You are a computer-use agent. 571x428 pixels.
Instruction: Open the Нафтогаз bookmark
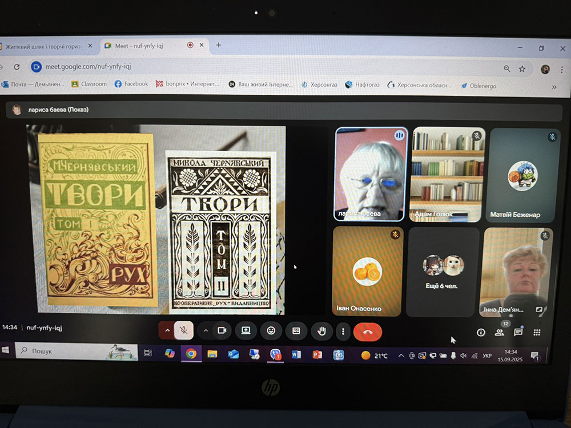363,85
